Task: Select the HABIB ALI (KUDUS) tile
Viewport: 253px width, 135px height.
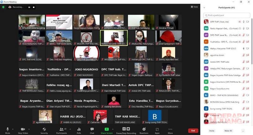Action: click(73, 117)
